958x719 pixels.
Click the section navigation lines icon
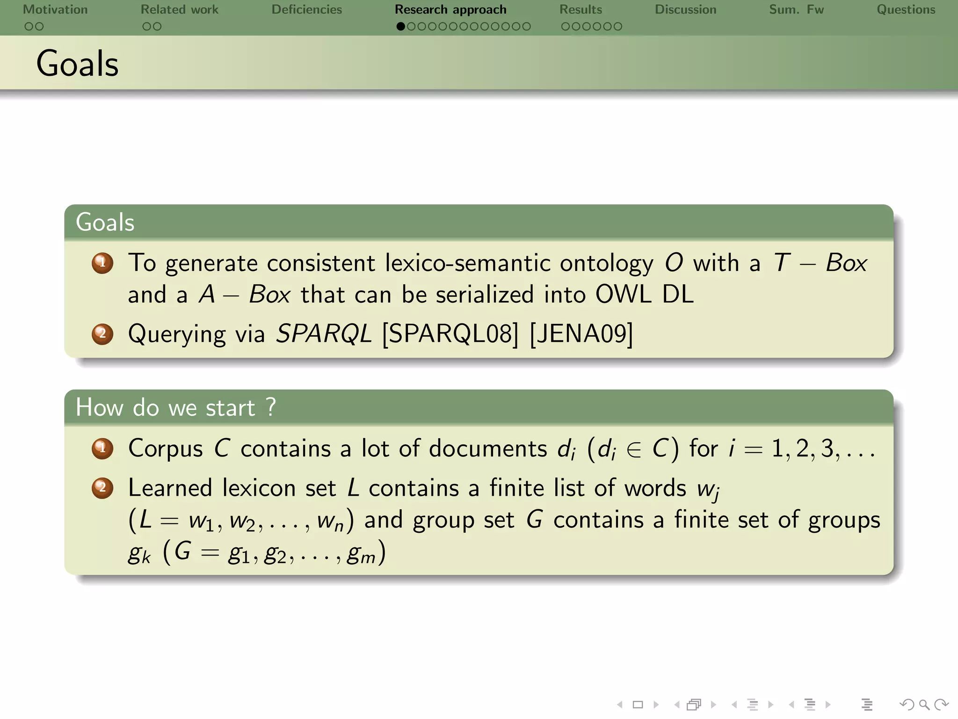coord(810,704)
